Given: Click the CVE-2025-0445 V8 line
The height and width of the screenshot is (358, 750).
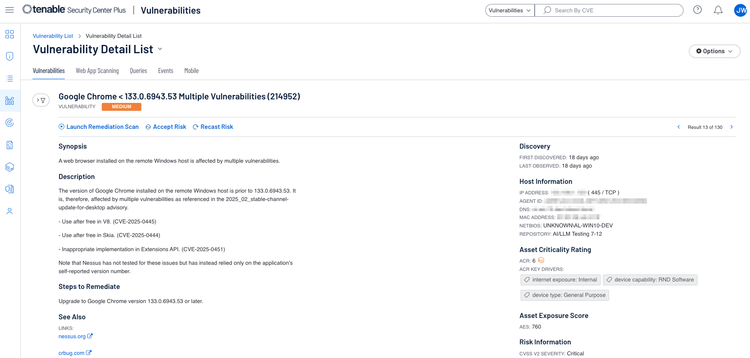Looking at the screenshot, I should click(x=107, y=222).
